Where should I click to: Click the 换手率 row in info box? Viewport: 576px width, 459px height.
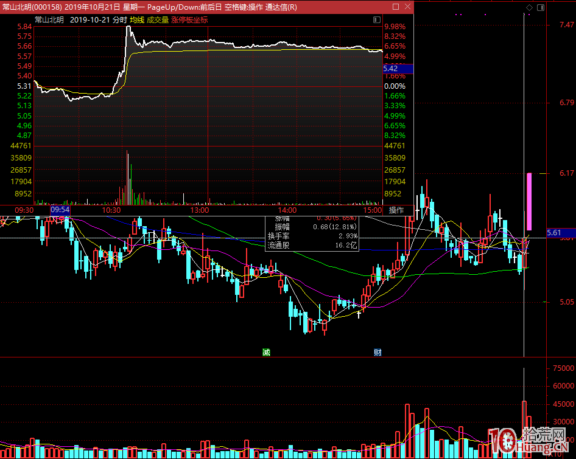pos(312,236)
